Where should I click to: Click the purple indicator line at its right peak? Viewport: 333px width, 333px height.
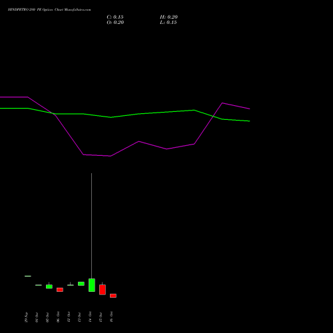222,103
